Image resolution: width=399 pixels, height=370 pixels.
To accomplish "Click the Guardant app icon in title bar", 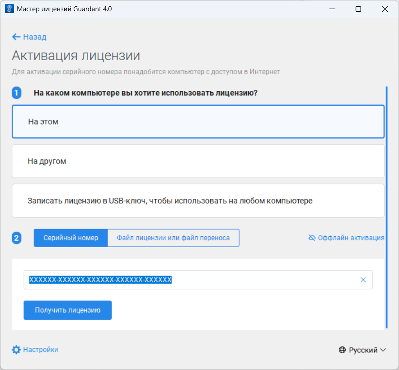I will point(9,9).
